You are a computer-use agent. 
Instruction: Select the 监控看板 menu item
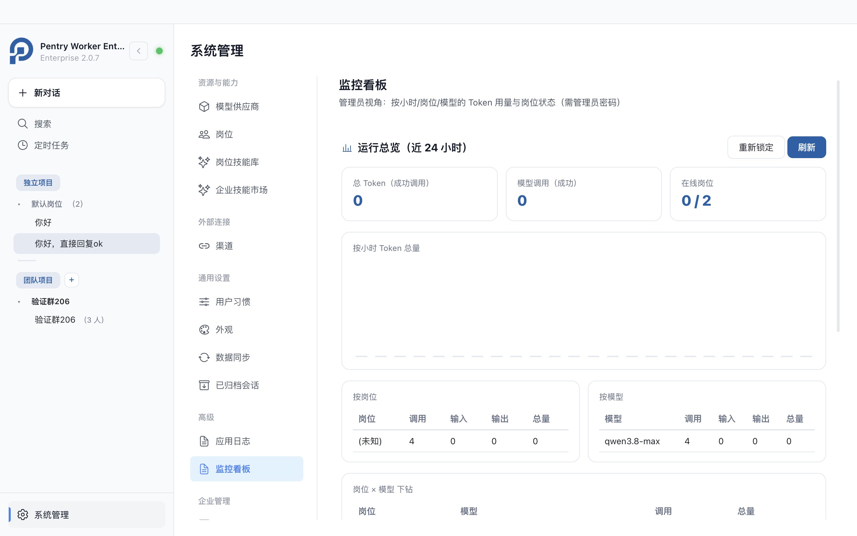tap(246, 469)
